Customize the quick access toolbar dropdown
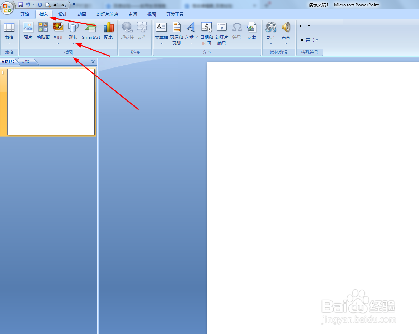The height and width of the screenshot is (334, 419). pos(74,5)
